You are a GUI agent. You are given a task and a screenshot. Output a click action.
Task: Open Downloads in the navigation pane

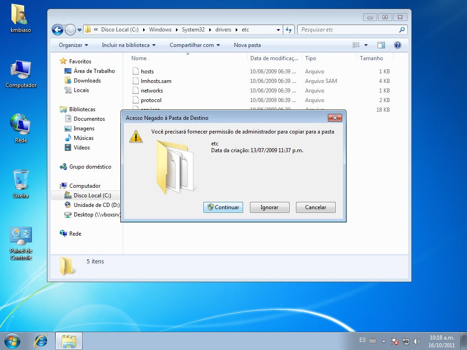click(87, 80)
